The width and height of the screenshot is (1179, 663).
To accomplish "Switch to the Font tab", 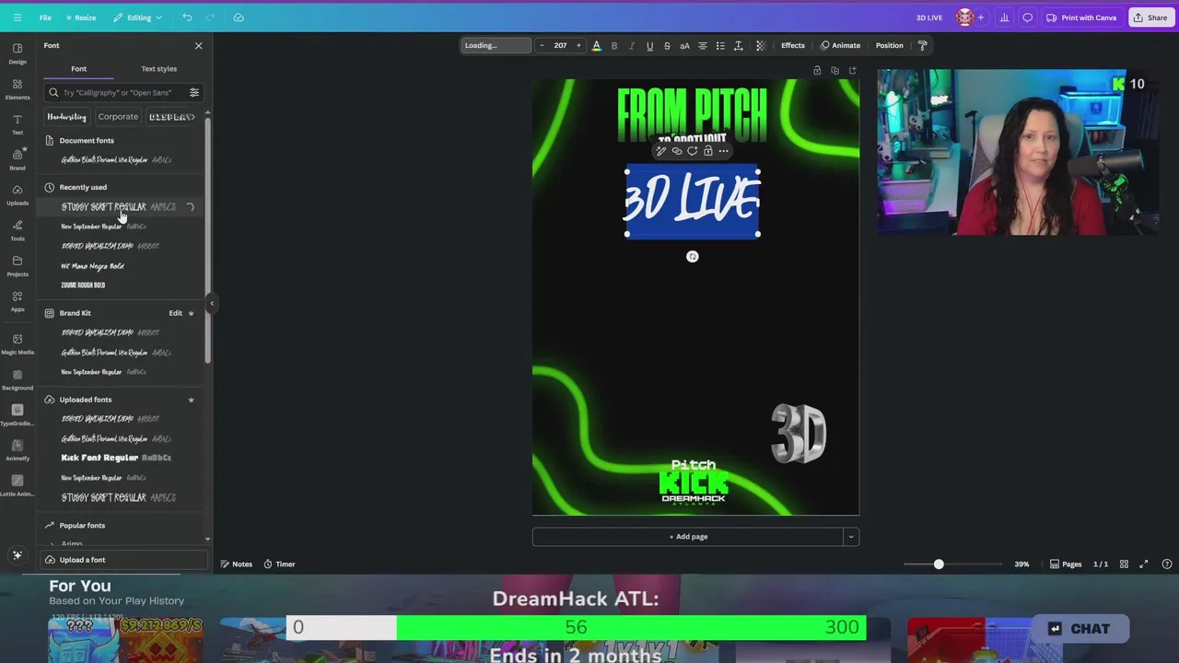I will (x=79, y=69).
